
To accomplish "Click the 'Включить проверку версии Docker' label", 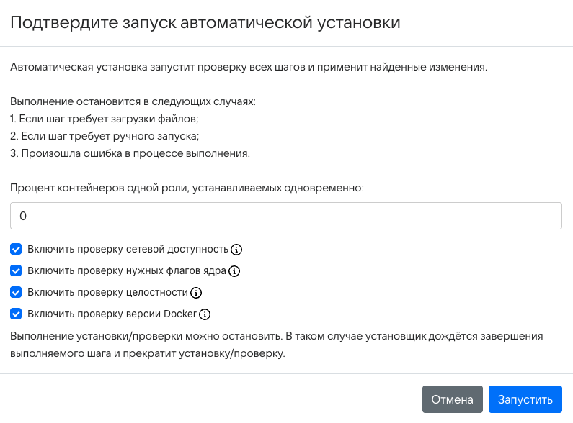I will pos(112,314).
